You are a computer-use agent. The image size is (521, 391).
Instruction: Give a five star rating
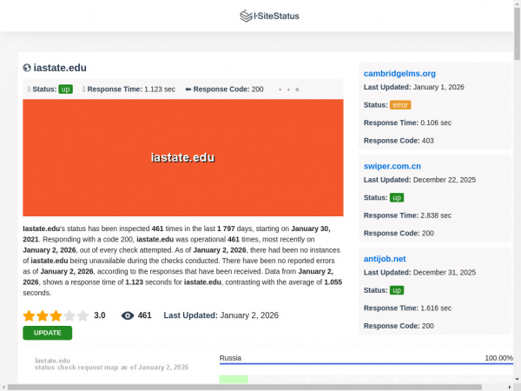[83, 315]
